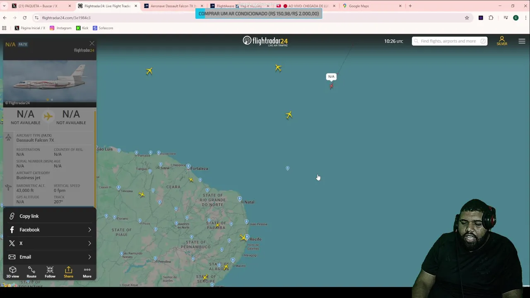Open the Apps grid in bookmarks bar
Image resolution: width=530 pixels, height=298 pixels.
tap(4, 28)
